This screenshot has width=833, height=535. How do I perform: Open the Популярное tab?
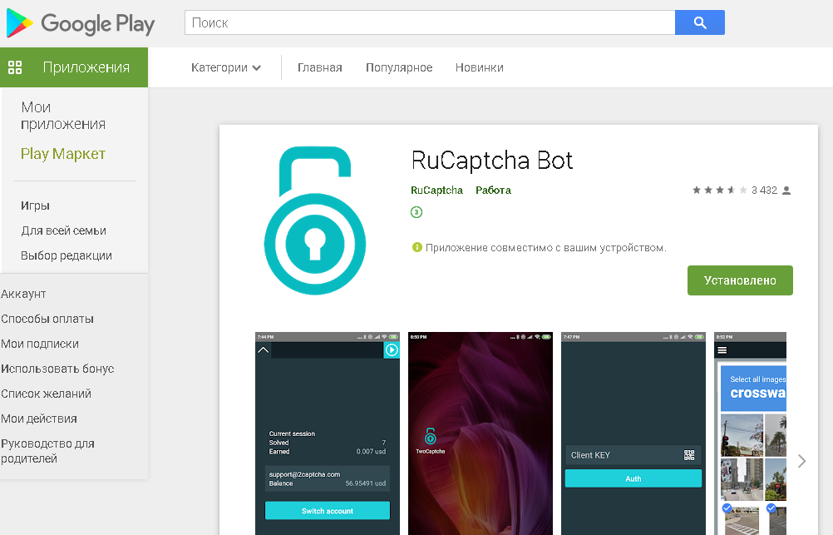[x=399, y=67]
